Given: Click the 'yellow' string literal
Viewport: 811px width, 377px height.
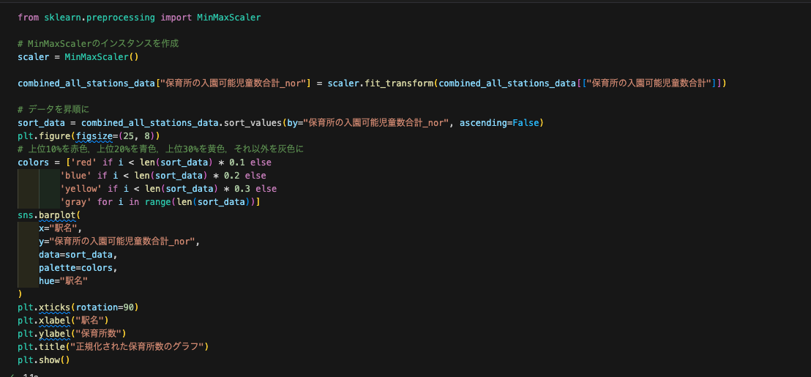Looking at the screenshot, I should [x=81, y=189].
